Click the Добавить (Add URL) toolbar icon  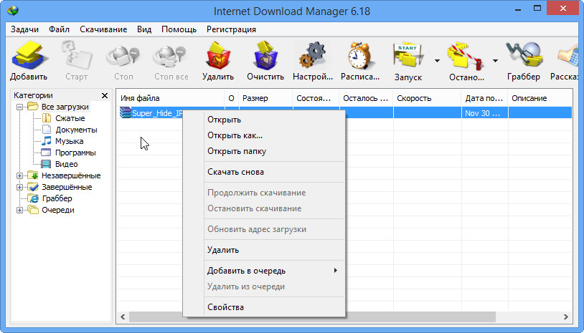(x=30, y=56)
